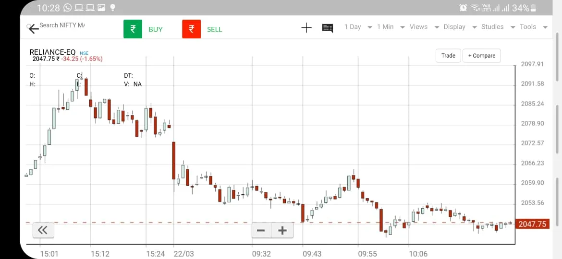Tap the alarm clock status icon

click(x=464, y=8)
